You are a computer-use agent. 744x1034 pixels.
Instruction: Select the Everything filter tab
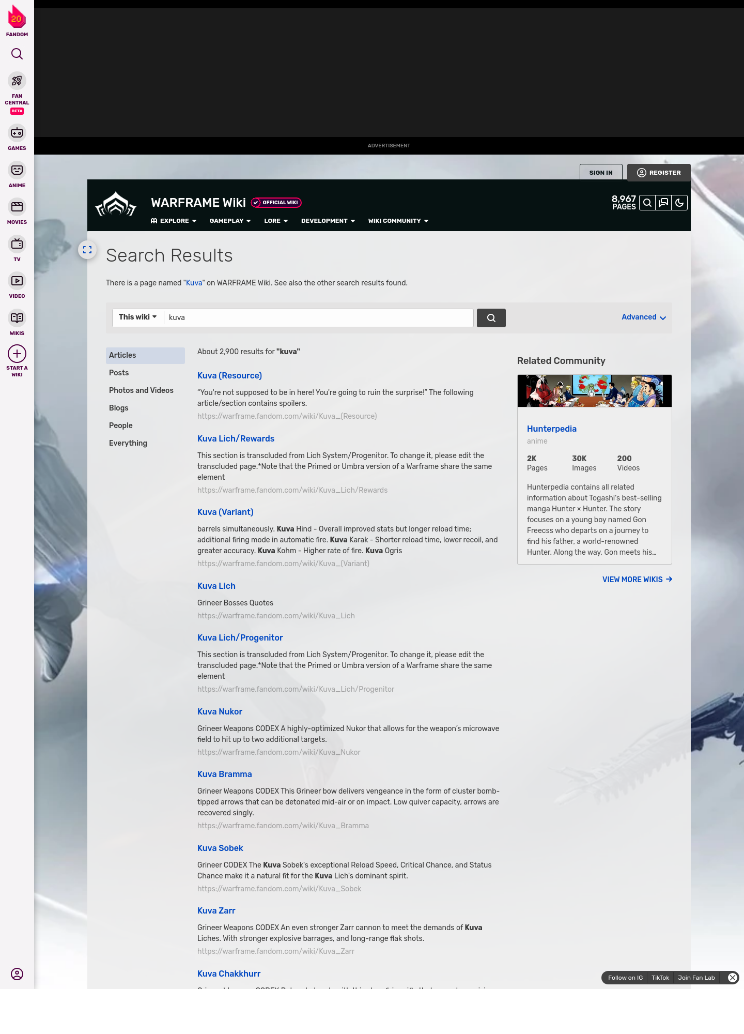(145, 443)
